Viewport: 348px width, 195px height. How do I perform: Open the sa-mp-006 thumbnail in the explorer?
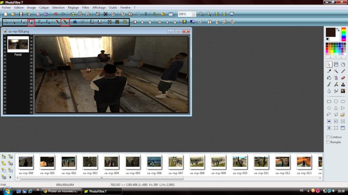(x=154, y=162)
